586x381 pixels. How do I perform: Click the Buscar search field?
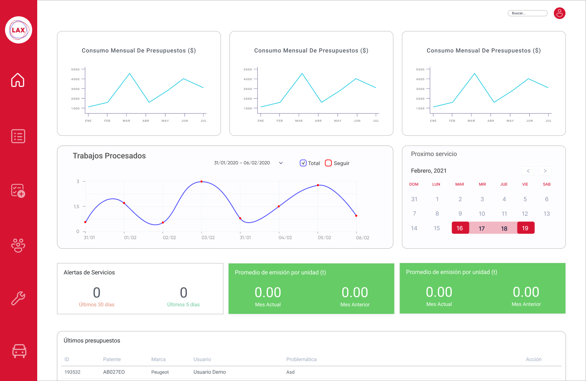tap(527, 13)
